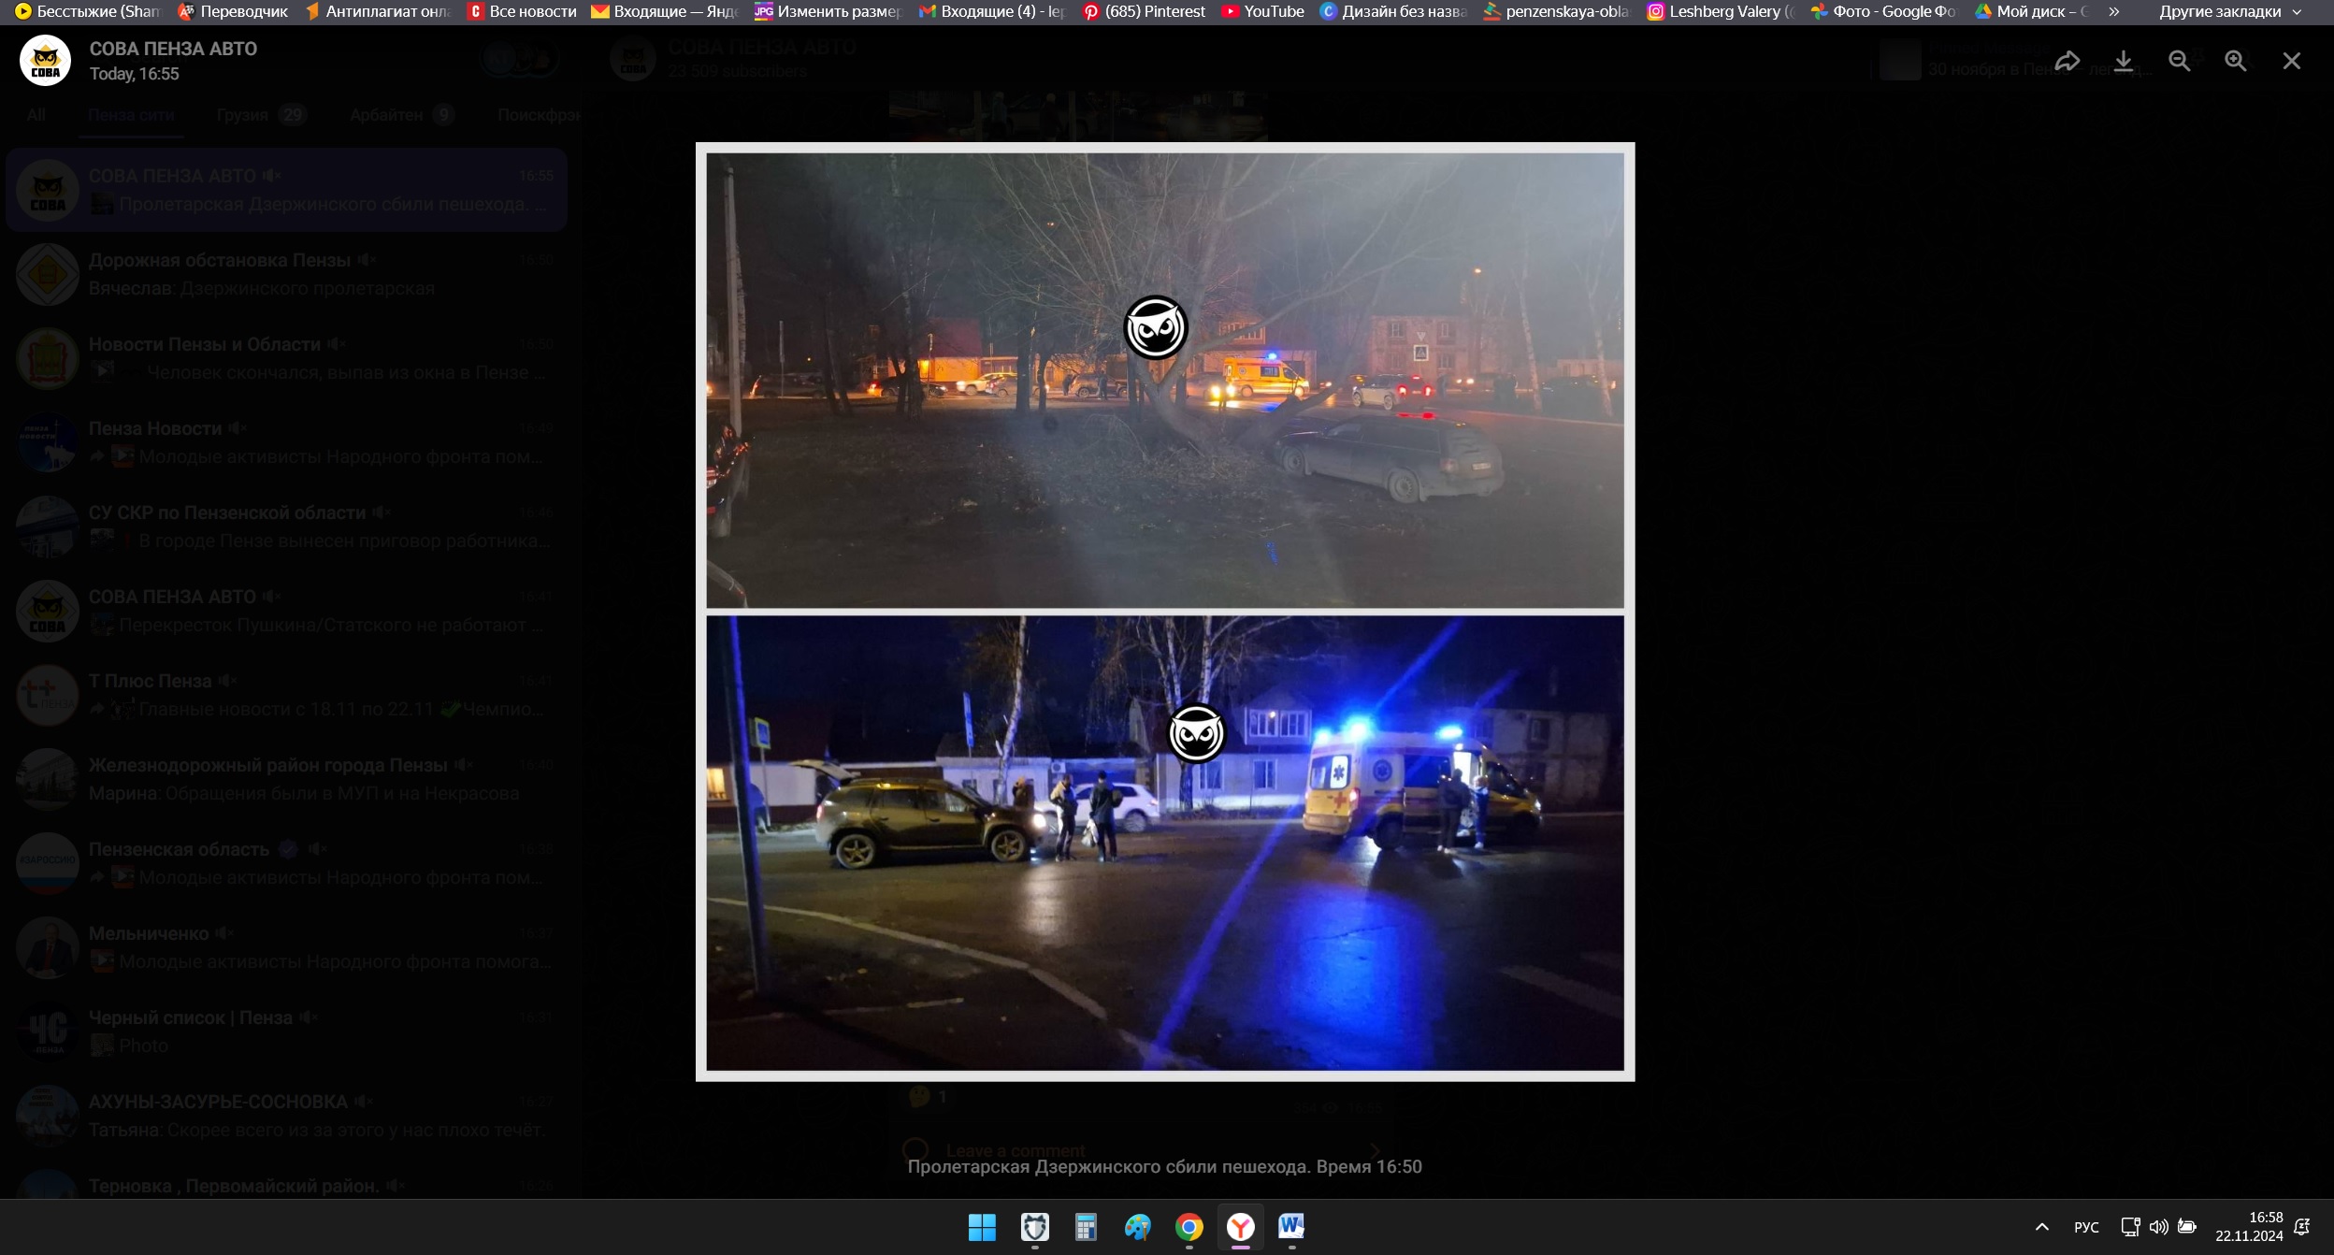Open the Calculator taskbar icon

coord(1086,1227)
